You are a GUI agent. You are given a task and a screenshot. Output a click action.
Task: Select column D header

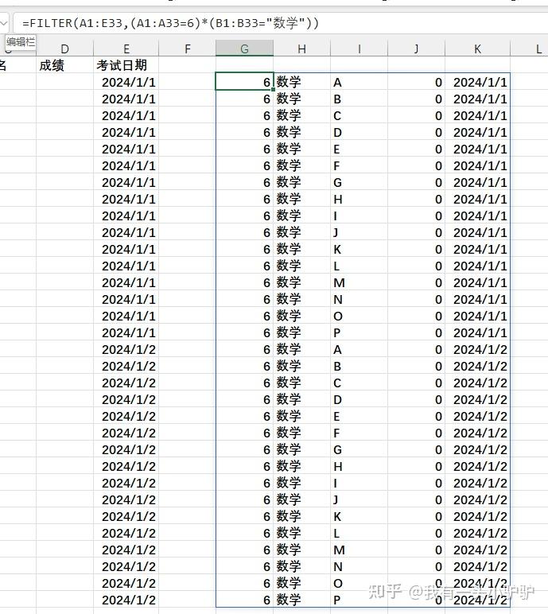pyautogui.click(x=64, y=49)
